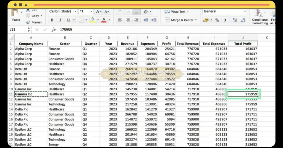This screenshot has width=283, height=148.
Task: Select column E header
Action: pos(128,38)
